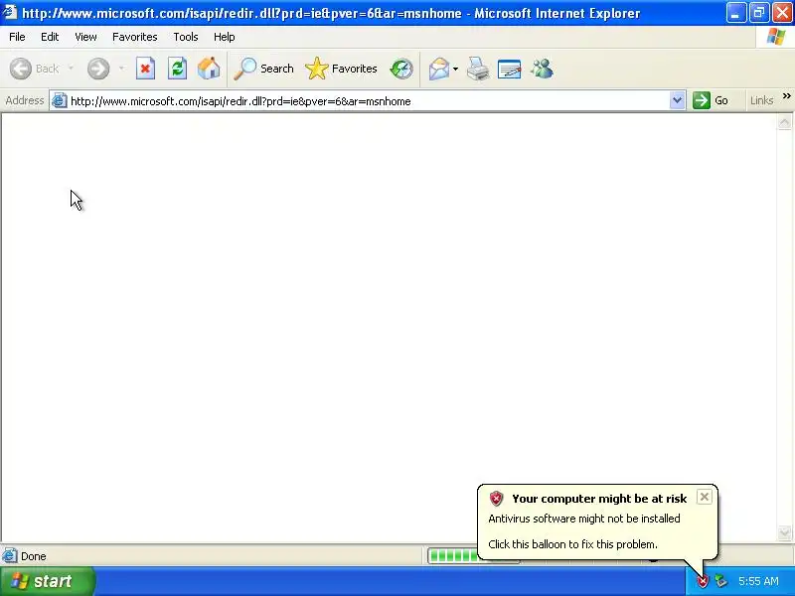Open the Mail button dropdown arrow
The height and width of the screenshot is (596, 795).
point(455,69)
